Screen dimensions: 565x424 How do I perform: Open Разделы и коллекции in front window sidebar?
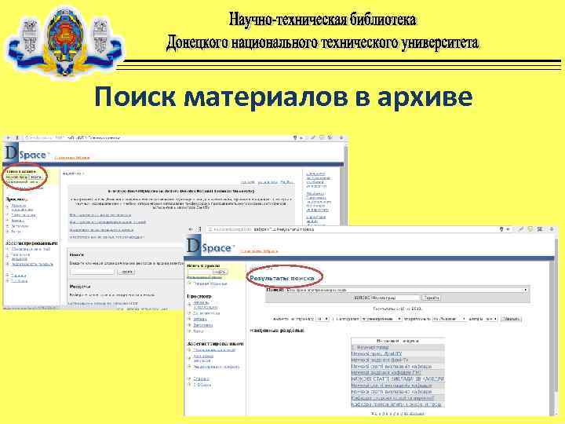[205, 305]
